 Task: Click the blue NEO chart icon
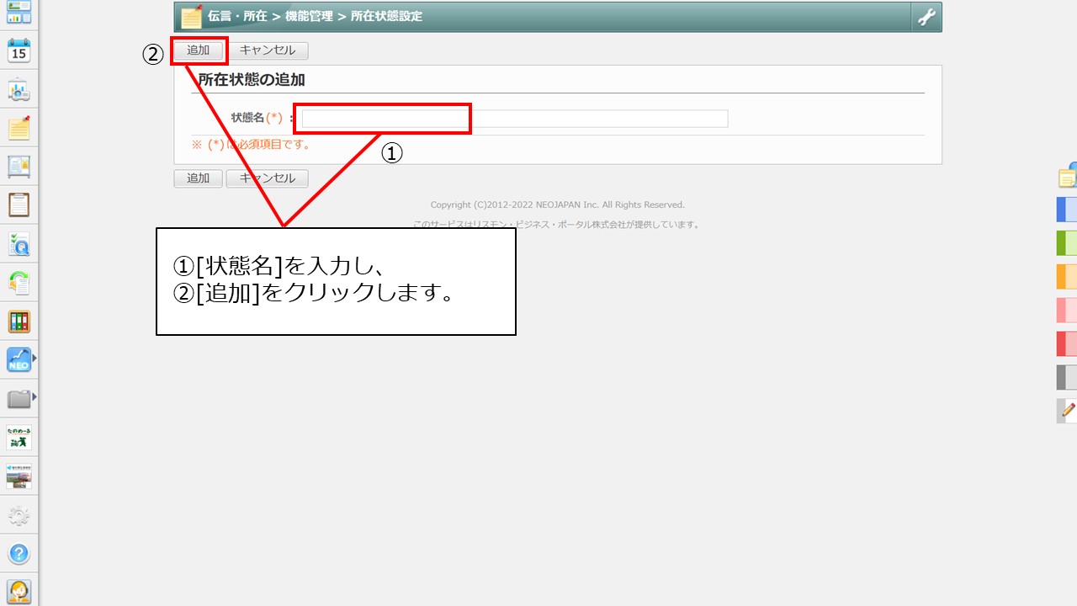(x=19, y=360)
